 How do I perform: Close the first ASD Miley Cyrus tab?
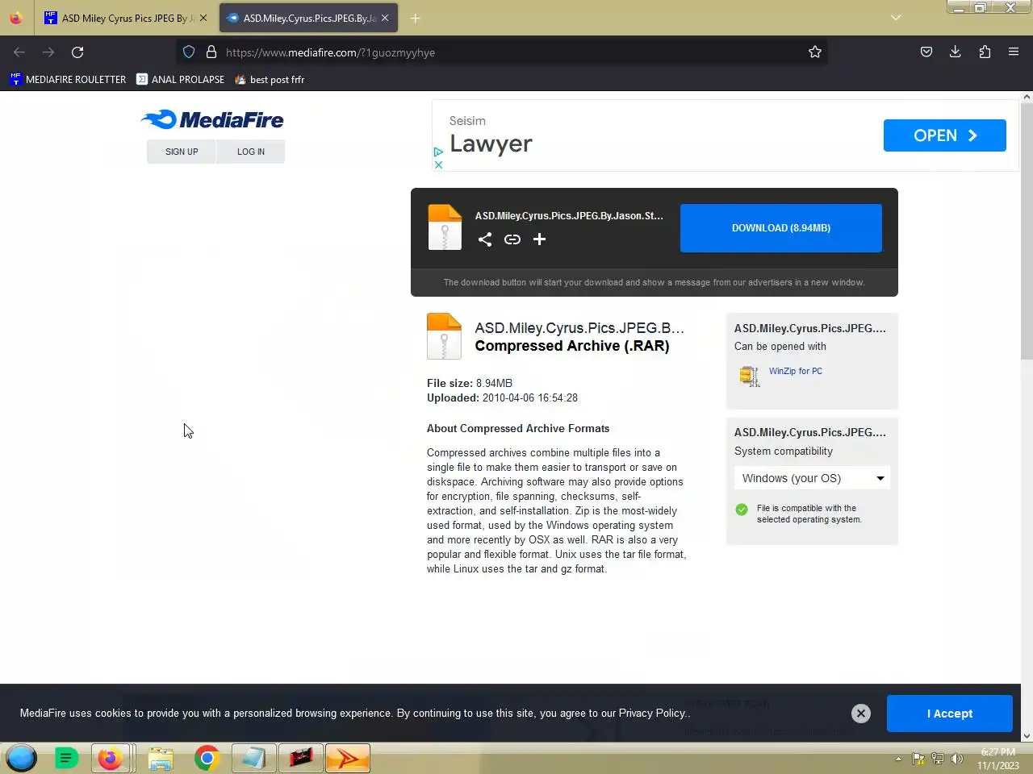coord(203,18)
